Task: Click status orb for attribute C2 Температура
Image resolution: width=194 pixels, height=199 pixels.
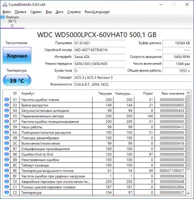Action: point(7,193)
